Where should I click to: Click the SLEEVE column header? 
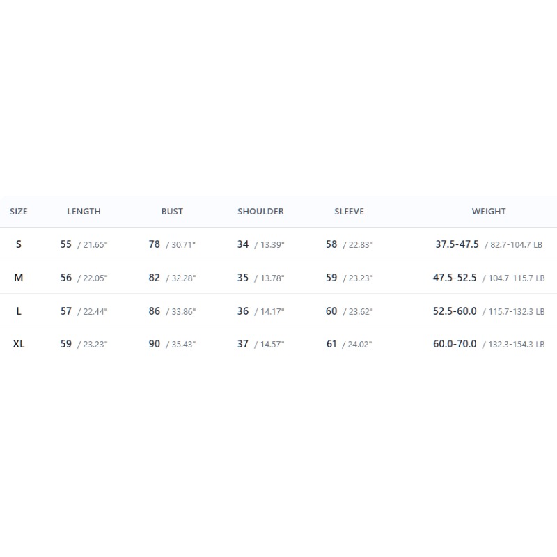pos(350,212)
